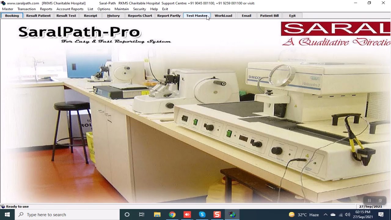Open the History button
The height and width of the screenshot is (220, 391).
(113, 16)
